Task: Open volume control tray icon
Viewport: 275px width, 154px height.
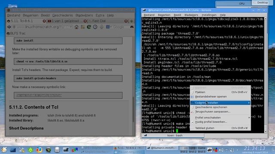Action: click(221, 150)
